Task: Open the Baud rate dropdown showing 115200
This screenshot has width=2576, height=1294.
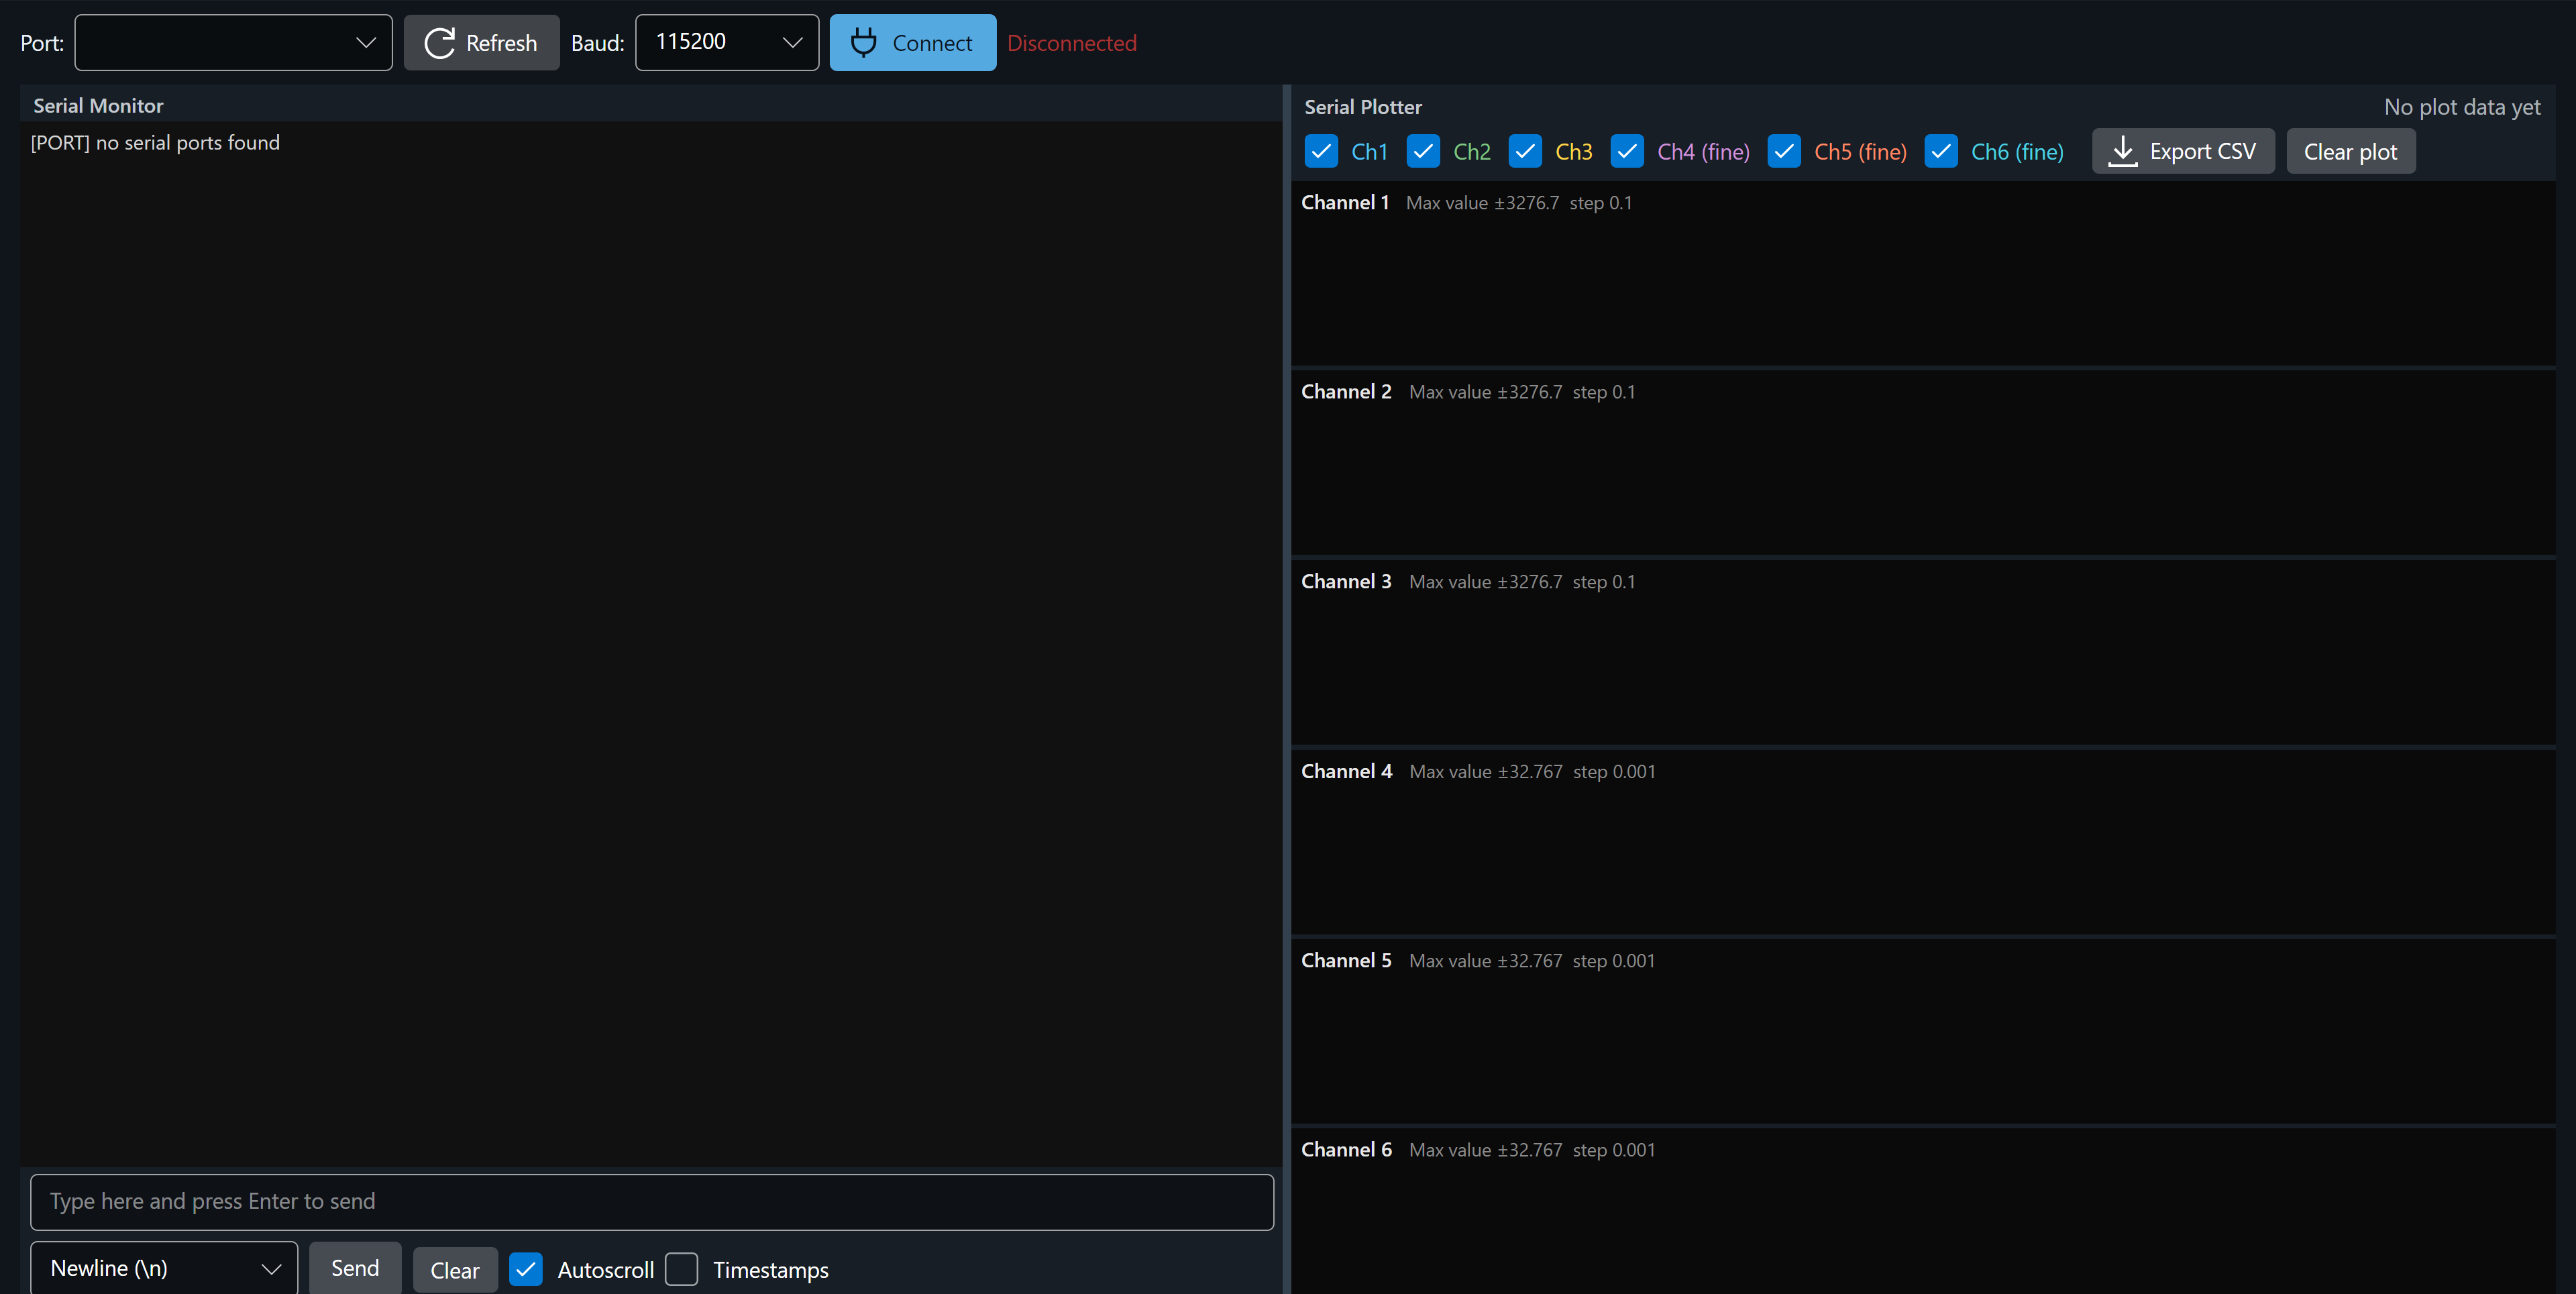Action: point(727,42)
